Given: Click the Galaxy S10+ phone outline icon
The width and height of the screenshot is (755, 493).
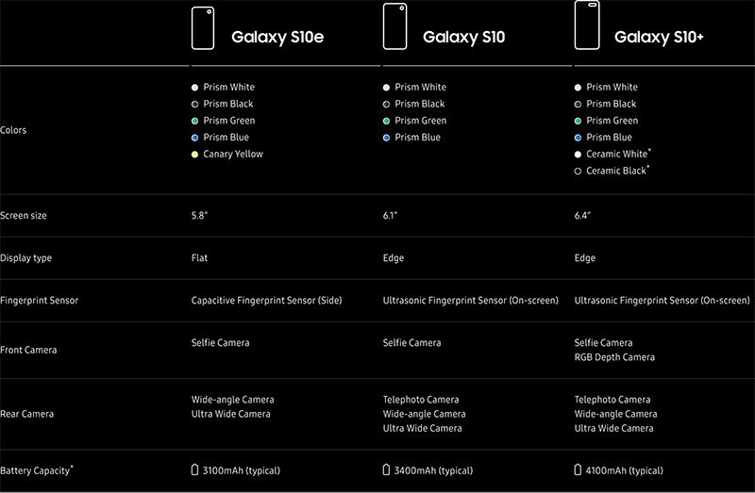Looking at the screenshot, I should coord(588,27).
